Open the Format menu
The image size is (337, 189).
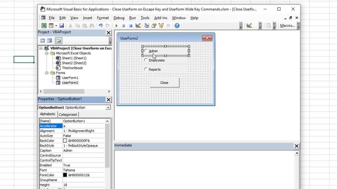point(103,18)
